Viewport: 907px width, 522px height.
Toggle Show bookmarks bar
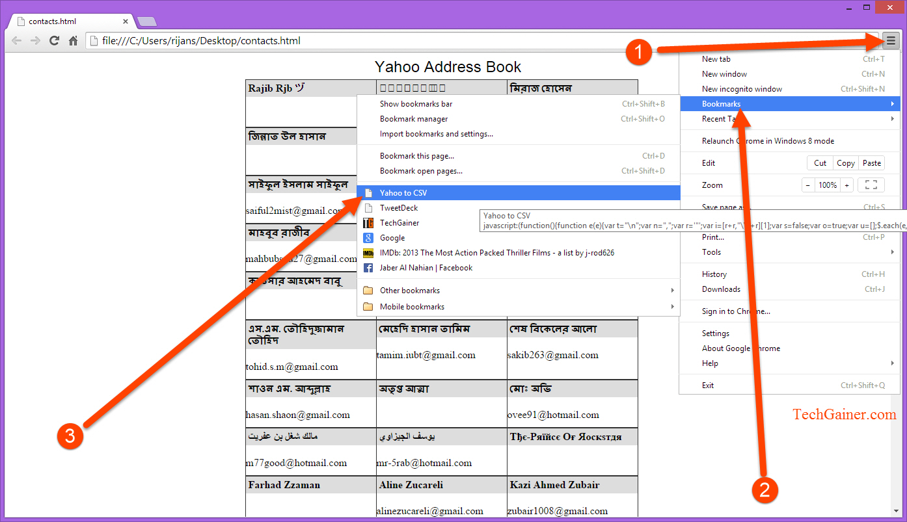click(x=416, y=104)
